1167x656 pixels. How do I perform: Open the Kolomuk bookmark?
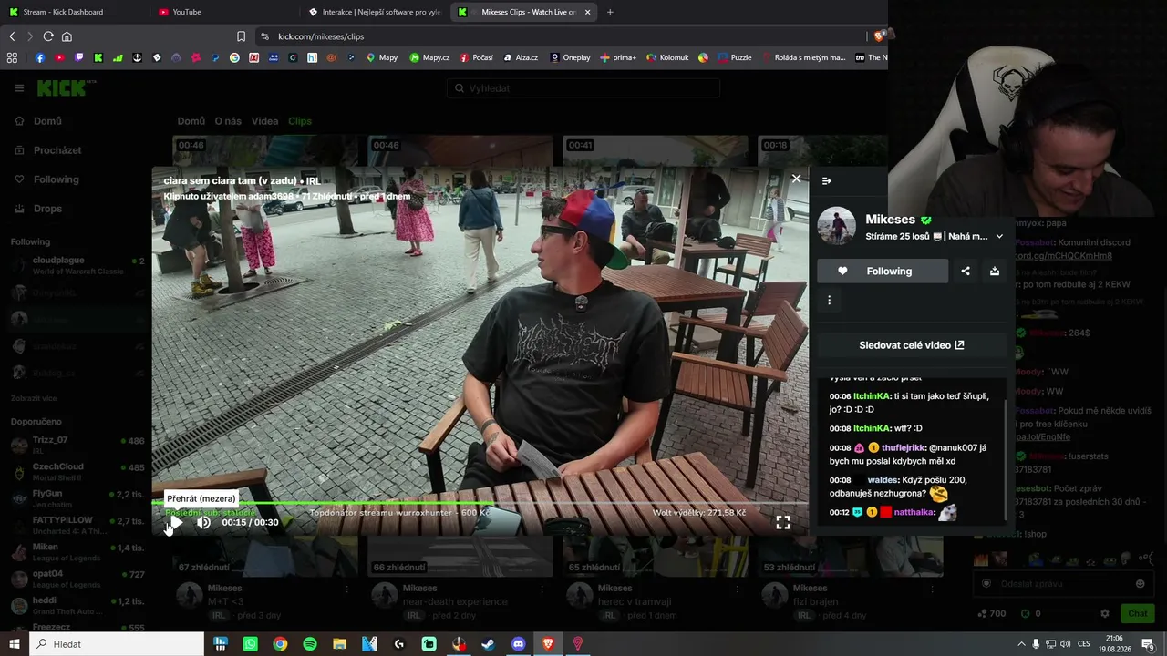pos(667,57)
